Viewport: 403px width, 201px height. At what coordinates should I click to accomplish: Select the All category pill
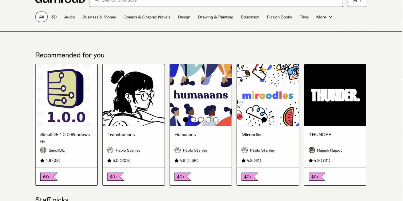point(41,17)
